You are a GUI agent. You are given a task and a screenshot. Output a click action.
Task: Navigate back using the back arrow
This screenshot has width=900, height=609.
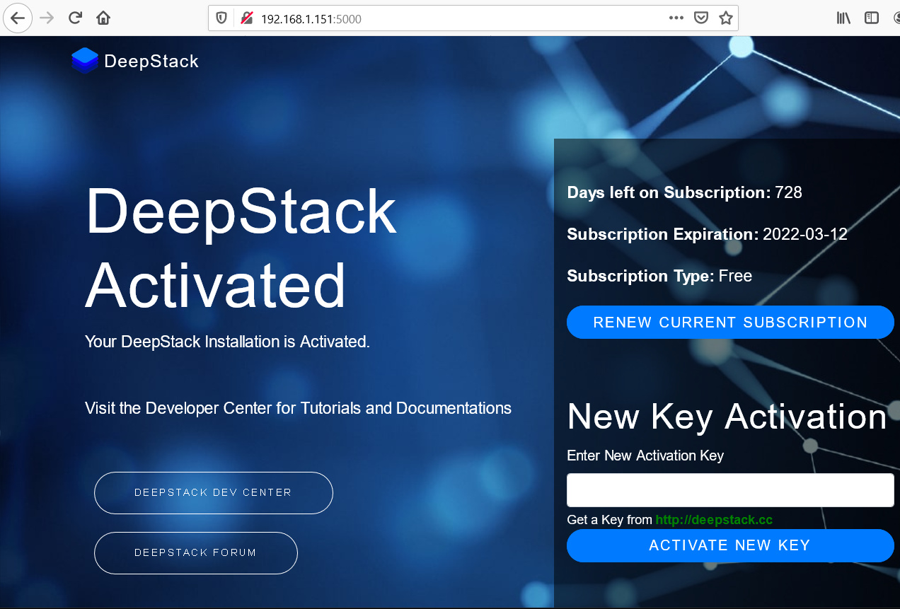tap(18, 18)
